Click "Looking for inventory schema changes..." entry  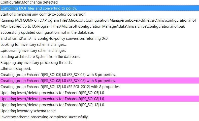click(x=34, y=45)
